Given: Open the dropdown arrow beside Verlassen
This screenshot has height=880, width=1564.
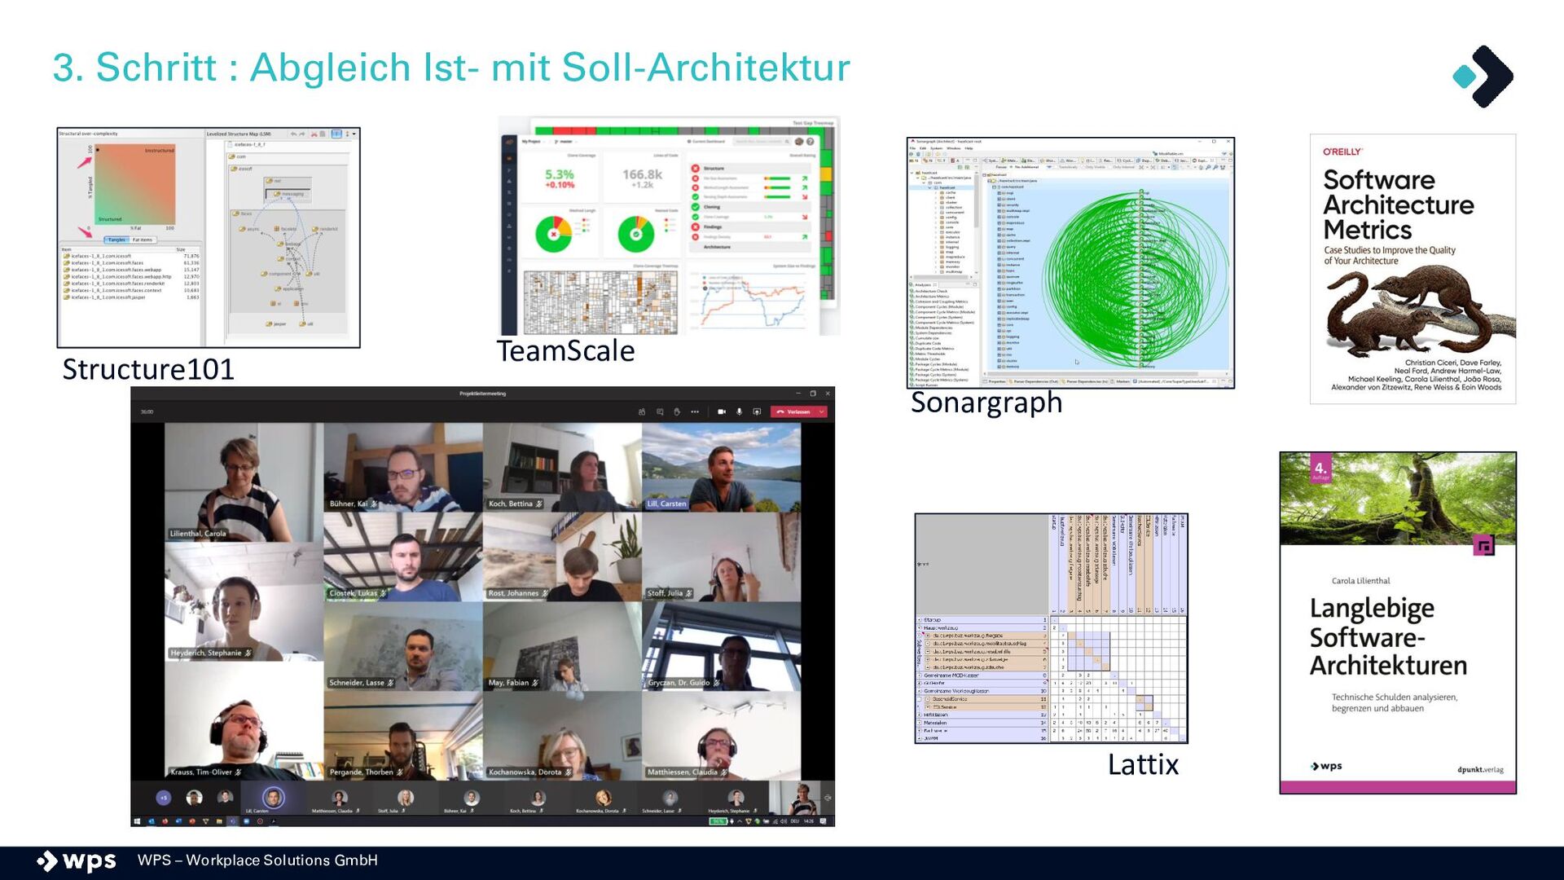Looking at the screenshot, I should (x=822, y=411).
